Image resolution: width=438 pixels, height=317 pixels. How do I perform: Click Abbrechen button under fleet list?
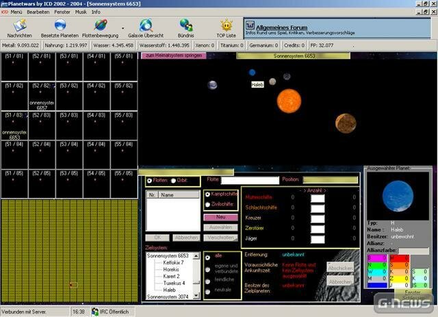point(186,238)
